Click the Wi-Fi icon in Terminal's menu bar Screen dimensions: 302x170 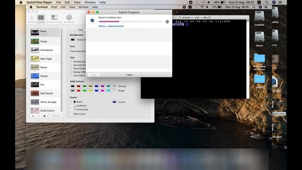202,7
